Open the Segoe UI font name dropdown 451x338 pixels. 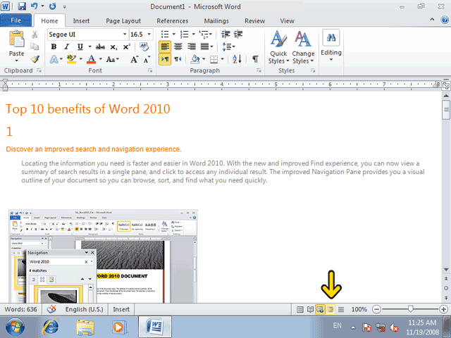125,35
